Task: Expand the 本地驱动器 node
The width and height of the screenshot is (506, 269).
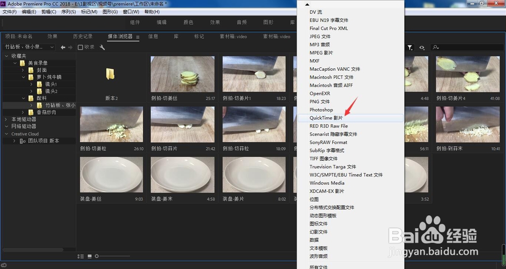Action: point(7,119)
